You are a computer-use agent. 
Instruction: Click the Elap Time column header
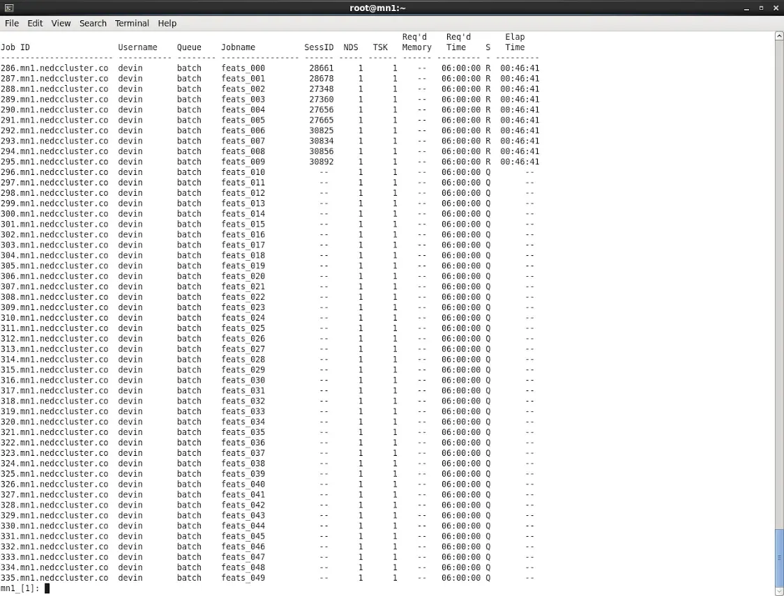click(514, 42)
